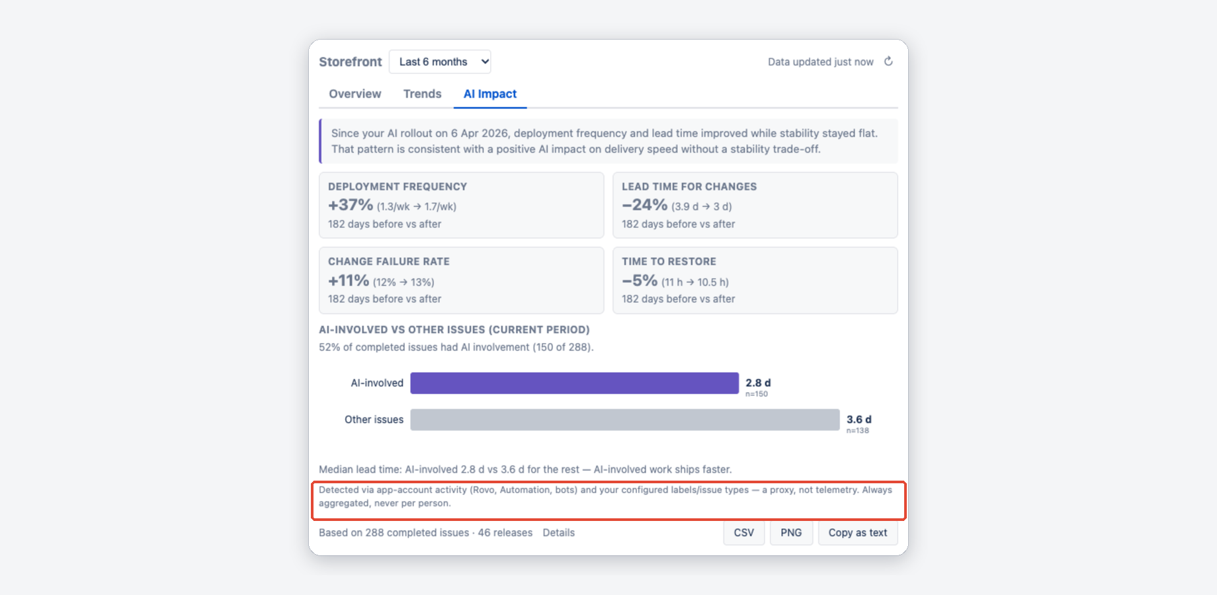
Task: Click the refresh data icon
Action: point(888,61)
